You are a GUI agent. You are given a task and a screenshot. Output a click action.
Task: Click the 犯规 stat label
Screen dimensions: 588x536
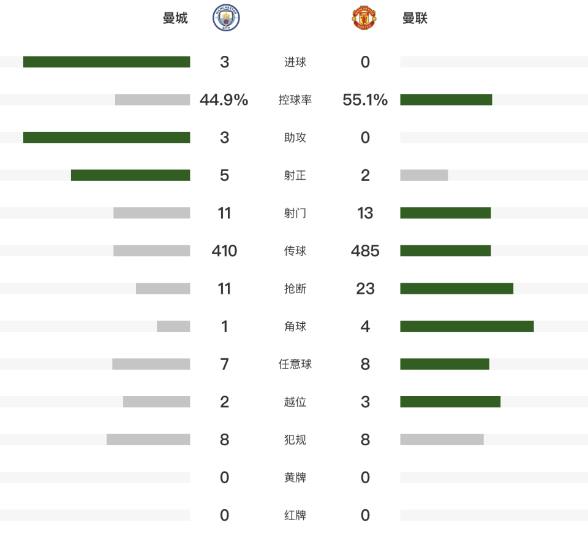(295, 440)
